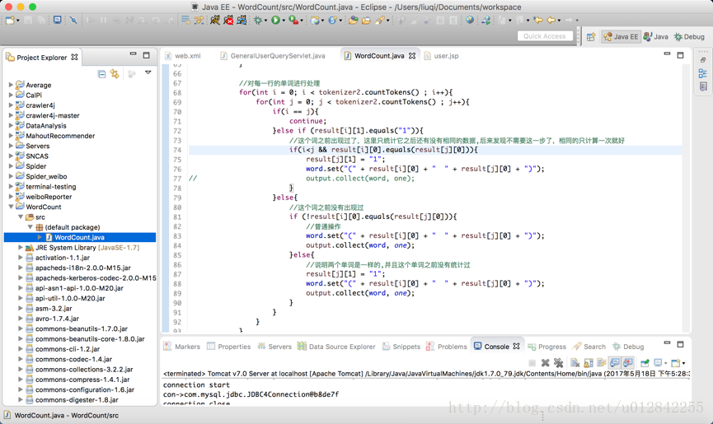Click the Open Type folder icon
The image size is (713, 424).
[353, 20]
